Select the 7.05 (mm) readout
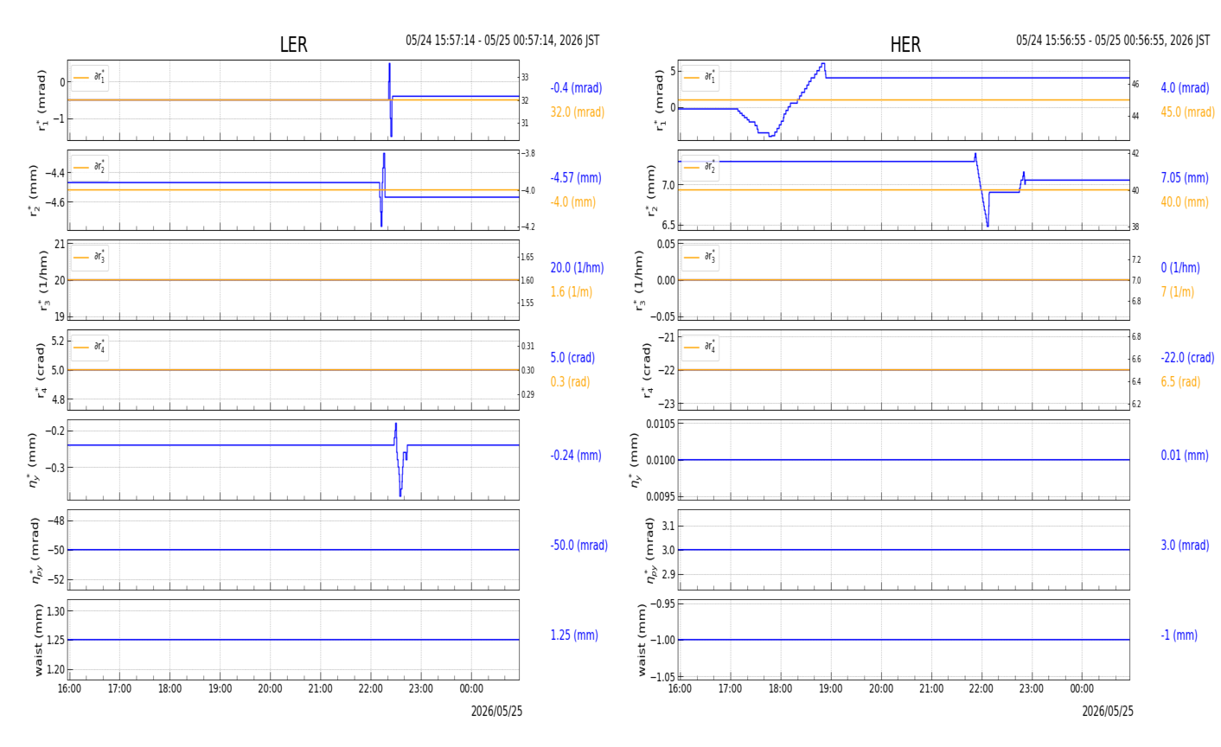 click(x=1185, y=177)
